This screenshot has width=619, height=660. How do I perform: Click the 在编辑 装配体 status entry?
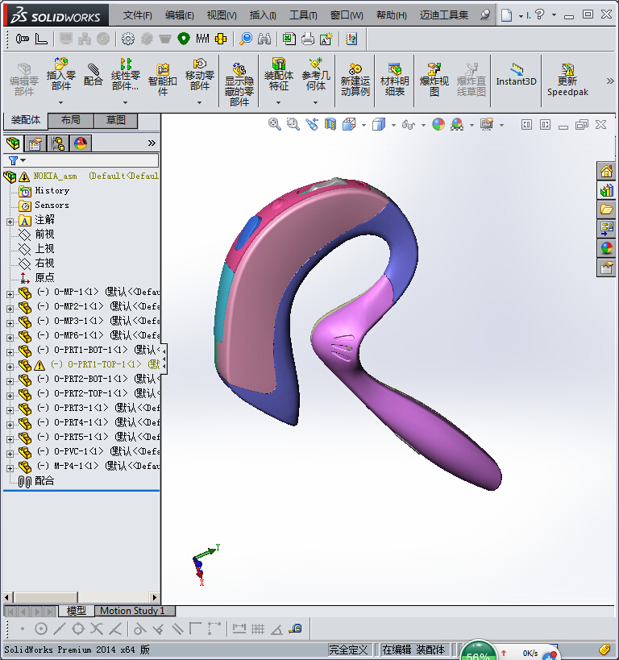(x=413, y=650)
